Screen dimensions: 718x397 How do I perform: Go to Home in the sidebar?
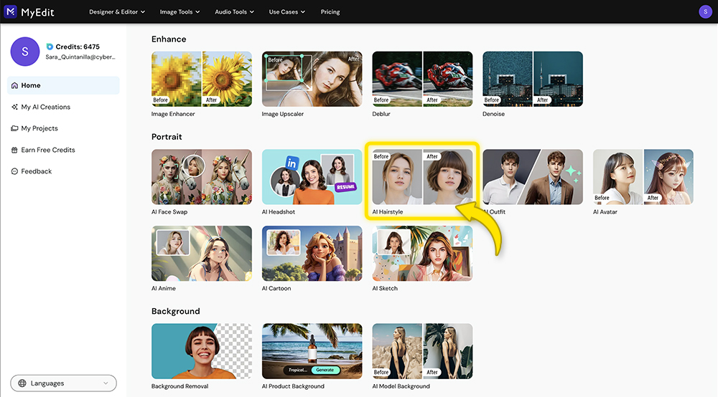[x=63, y=85]
